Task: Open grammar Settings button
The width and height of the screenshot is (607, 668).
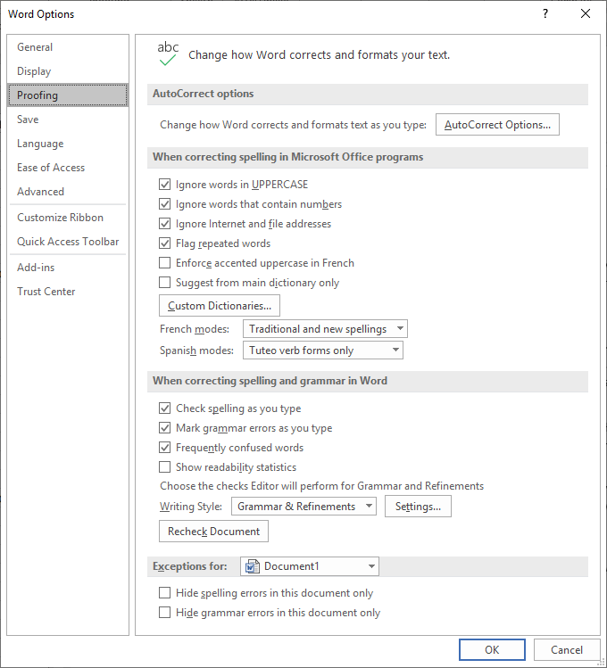Action: [418, 506]
